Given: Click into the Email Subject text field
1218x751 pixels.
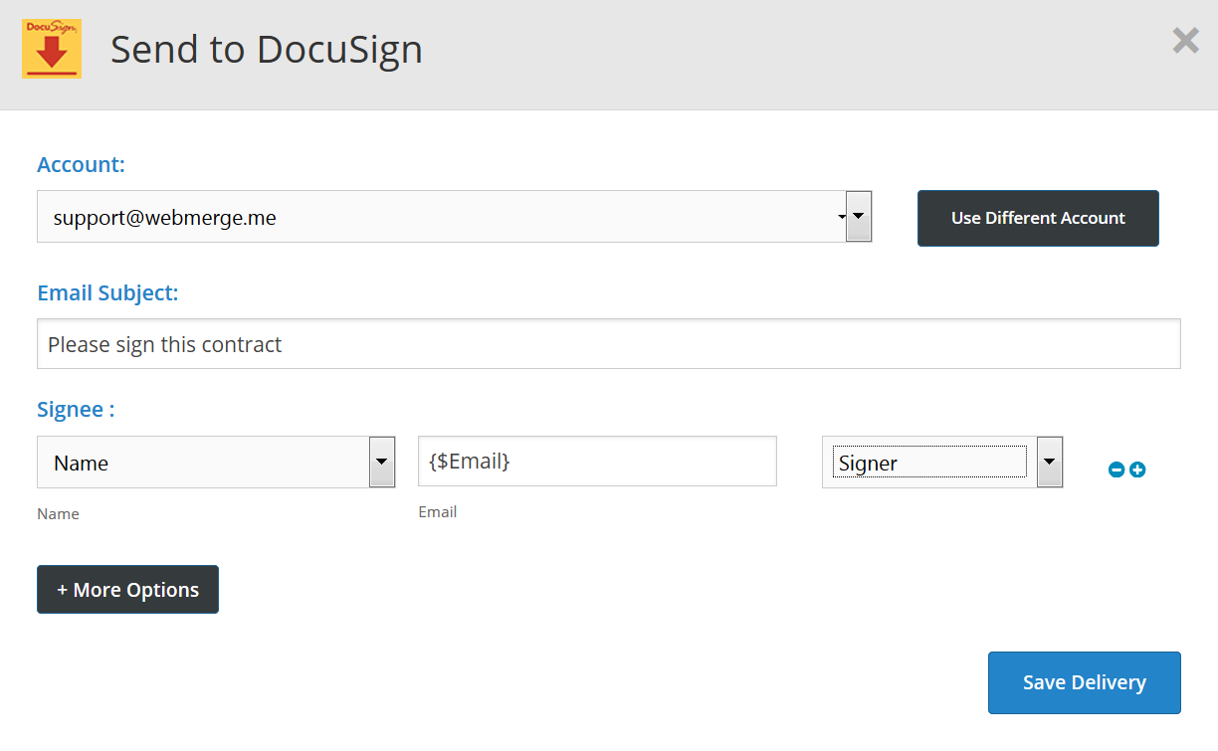Looking at the screenshot, I should [608, 344].
